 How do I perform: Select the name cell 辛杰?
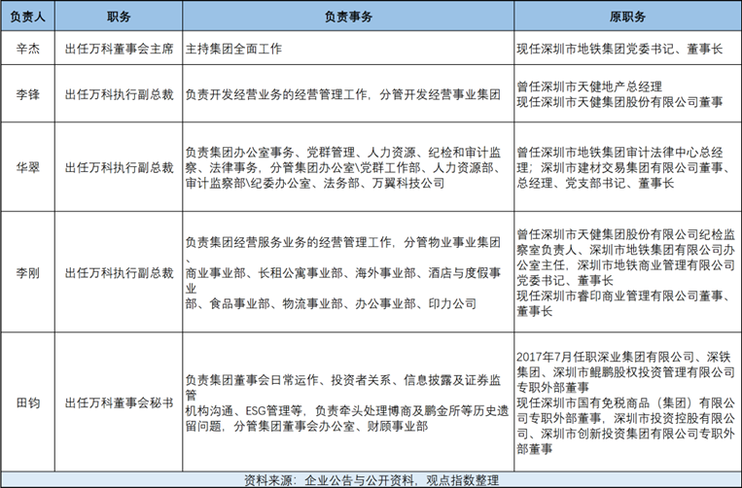pos(27,49)
